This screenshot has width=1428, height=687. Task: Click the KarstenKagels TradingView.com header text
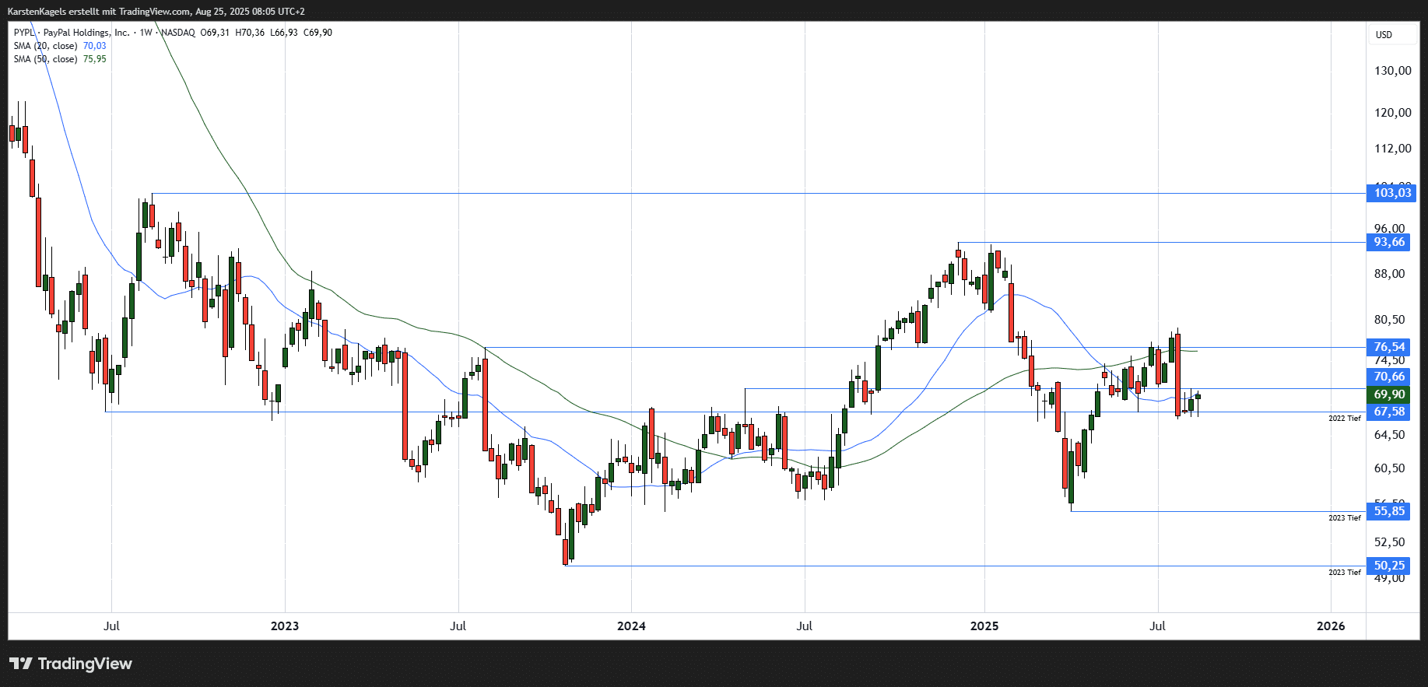156,12
